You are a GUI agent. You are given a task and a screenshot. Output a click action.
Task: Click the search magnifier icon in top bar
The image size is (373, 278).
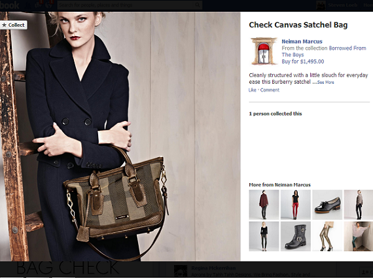click(198, 5)
